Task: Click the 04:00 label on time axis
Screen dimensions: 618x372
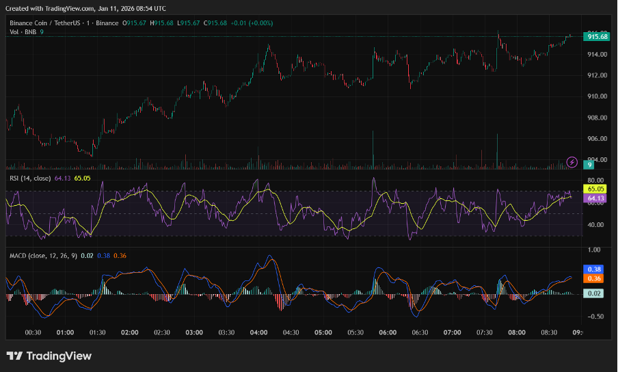Action: pyautogui.click(x=258, y=332)
